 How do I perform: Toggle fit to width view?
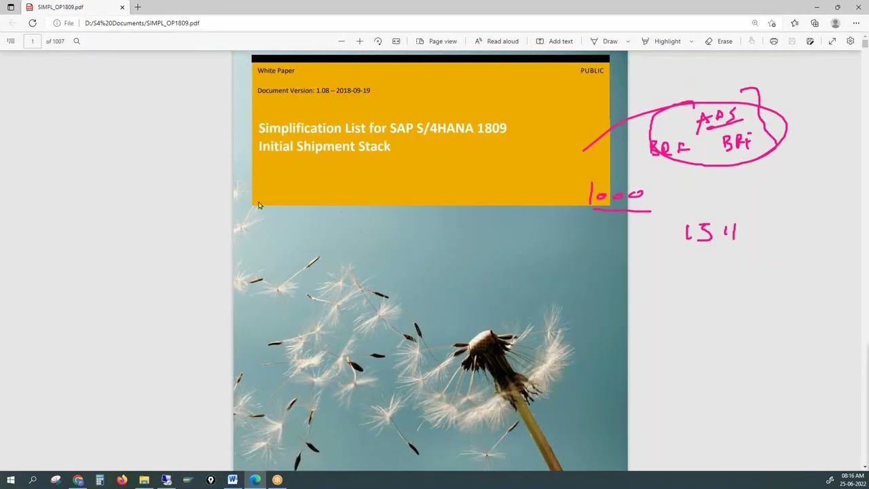click(396, 41)
